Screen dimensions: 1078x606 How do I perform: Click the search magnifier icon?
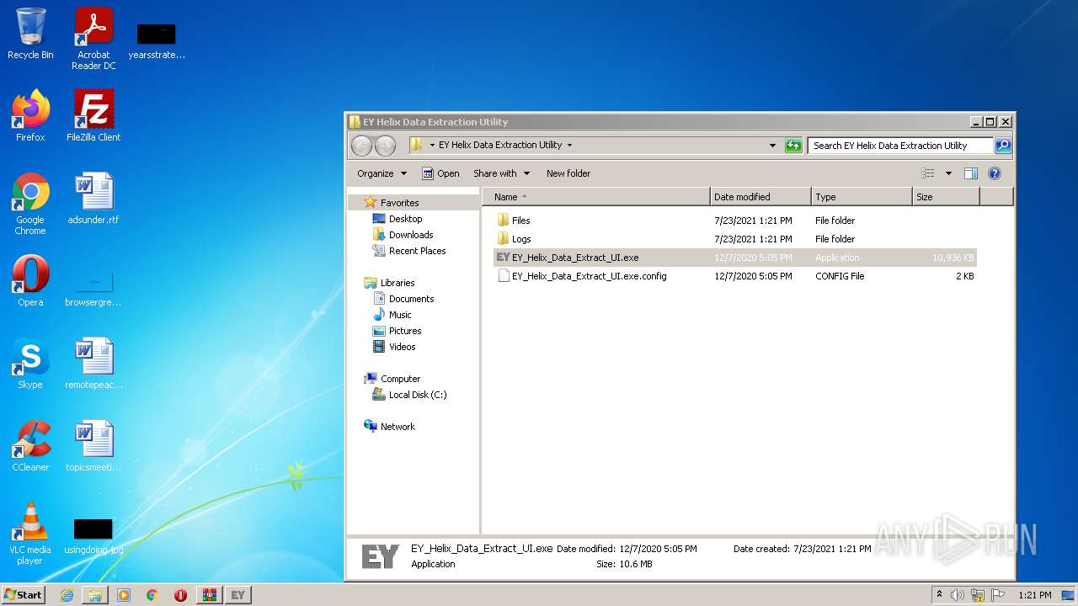[1002, 146]
